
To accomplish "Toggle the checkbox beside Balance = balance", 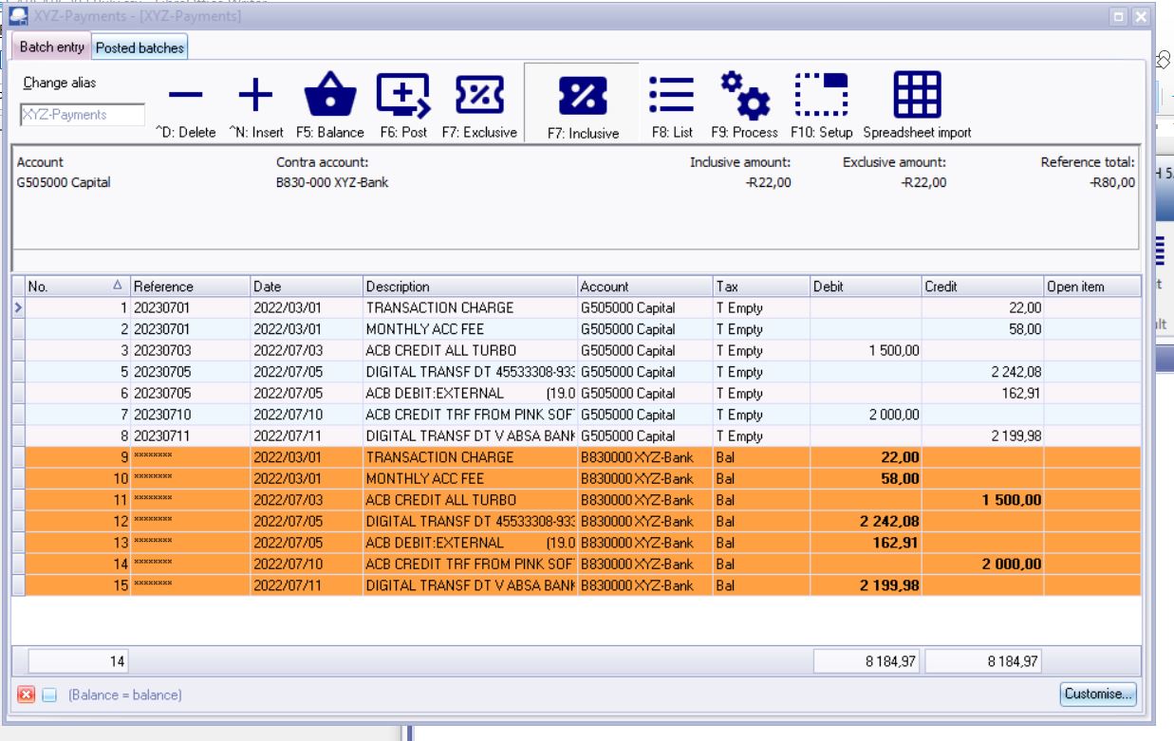I will pos(49,695).
